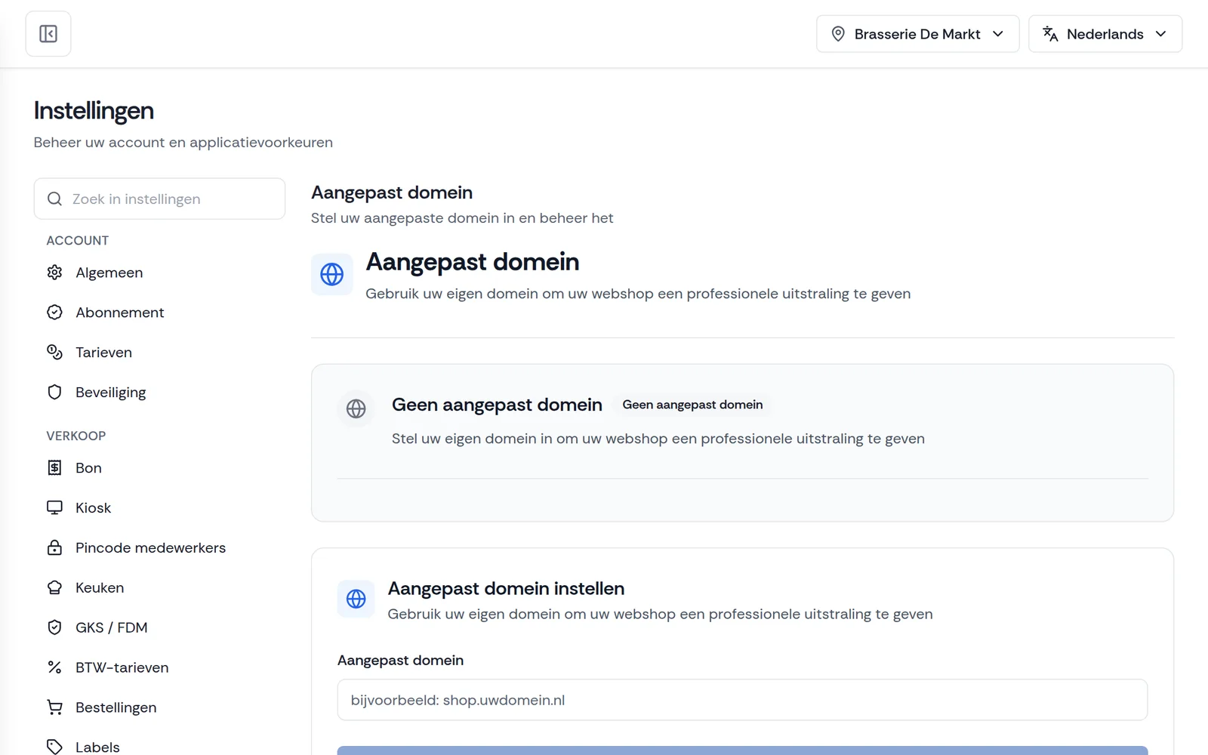Click the shield check icon next to GKS / FDM
The image size is (1208, 755).
(x=54, y=628)
